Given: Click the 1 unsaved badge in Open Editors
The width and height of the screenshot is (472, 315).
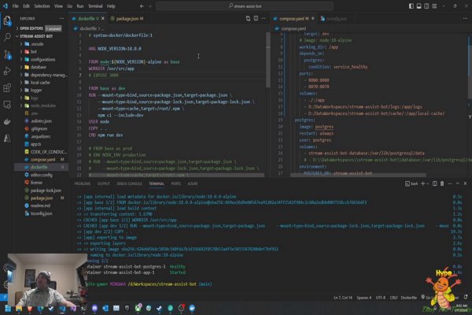Looking at the screenshot, I should tap(53, 28).
